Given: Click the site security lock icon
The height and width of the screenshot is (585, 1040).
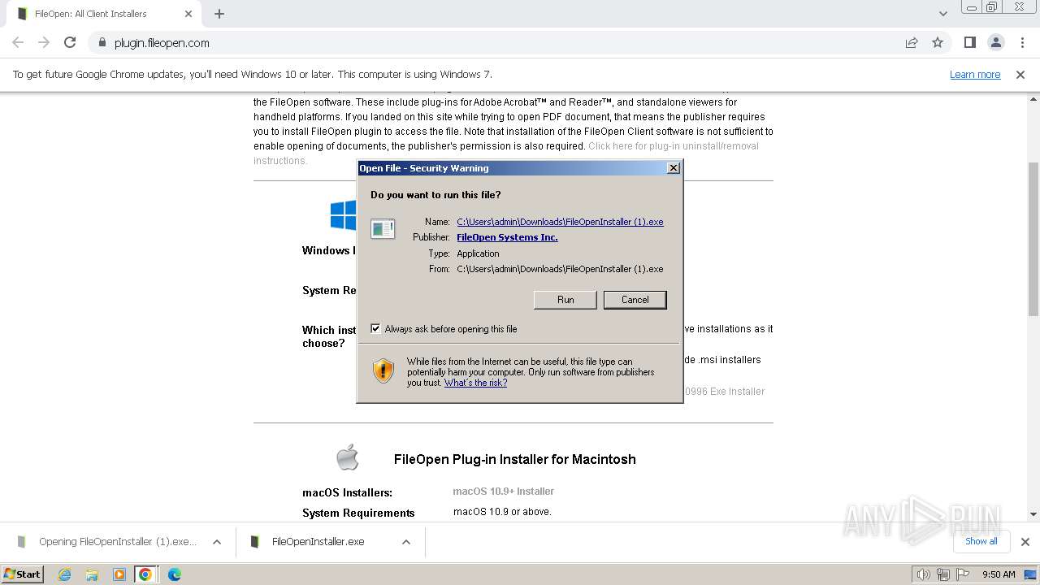Looking at the screenshot, I should coord(102,43).
